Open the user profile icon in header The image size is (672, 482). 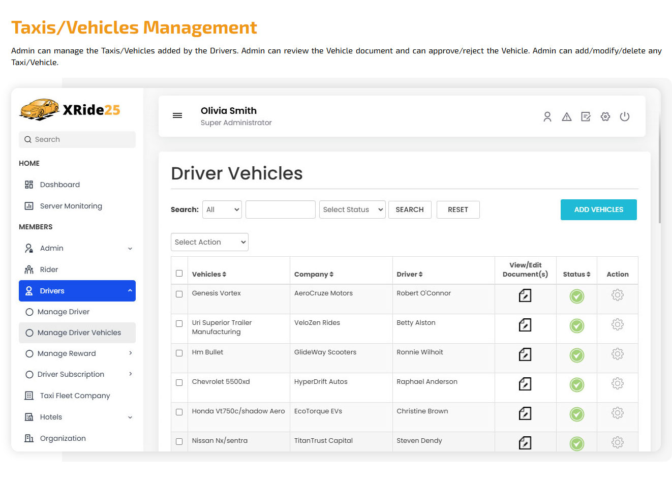[x=547, y=117]
